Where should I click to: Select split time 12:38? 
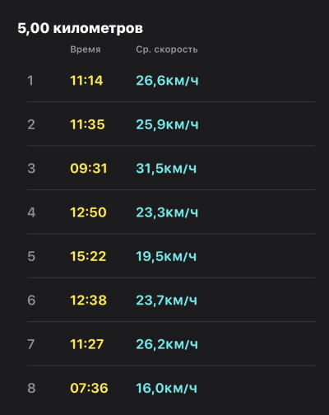tap(88, 300)
